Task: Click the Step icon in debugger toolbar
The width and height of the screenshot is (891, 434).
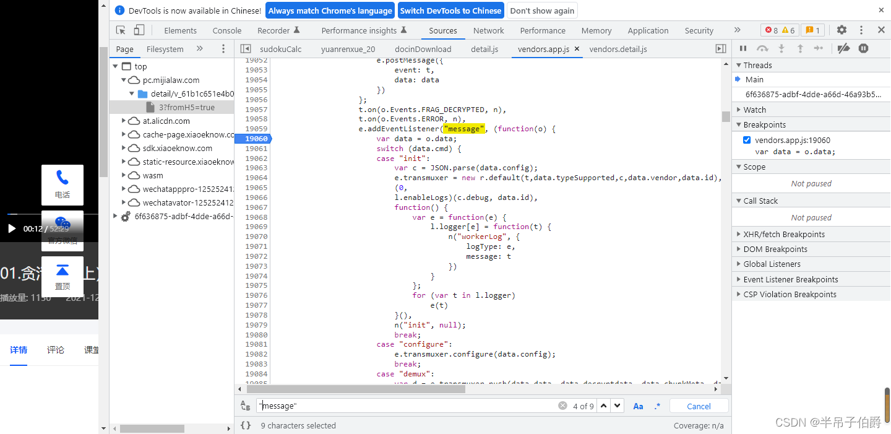Action: [x=819, y=48]
